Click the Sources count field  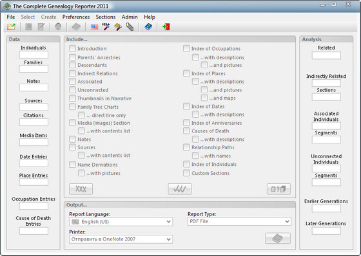tap(34, 107)
